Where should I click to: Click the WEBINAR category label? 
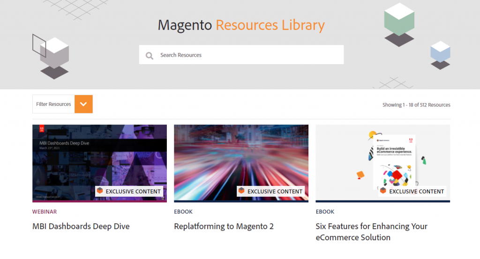[x=45, y=212]
